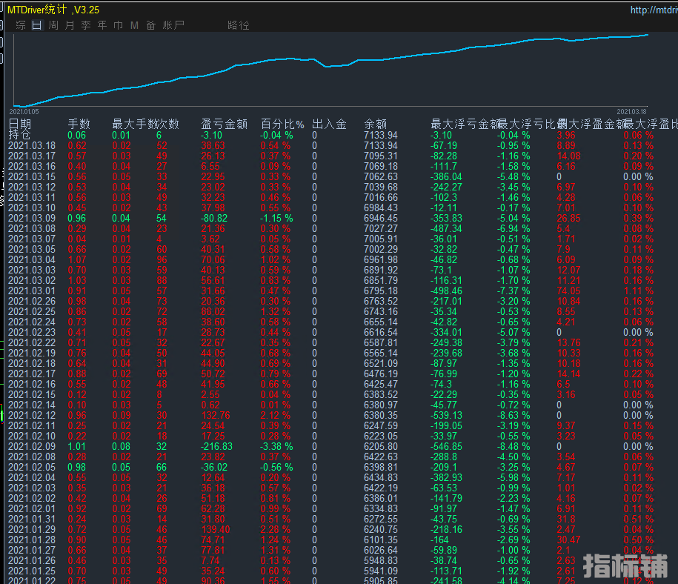
Task: Click the -498.46 max floating loss cell
Action: click(x=446, y=291)
